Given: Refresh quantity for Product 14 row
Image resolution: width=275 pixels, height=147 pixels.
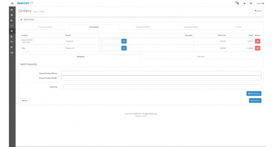Looking at the screenshot, I should pyautogui.click(x=124, y=48).
